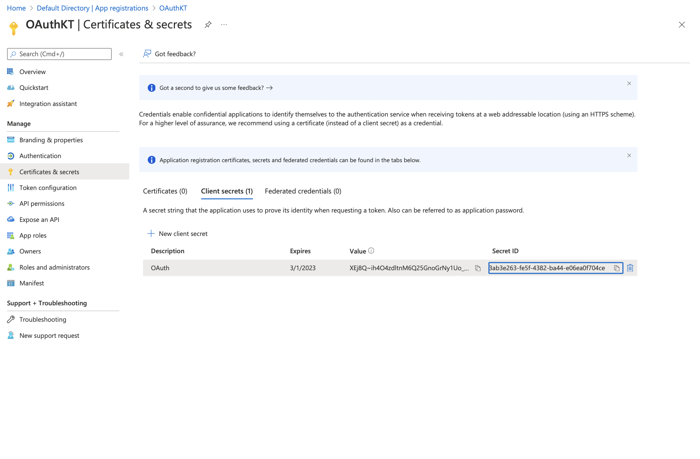Open Roles and administrators
The image size is (700, 459).
(x=55, y=267)
